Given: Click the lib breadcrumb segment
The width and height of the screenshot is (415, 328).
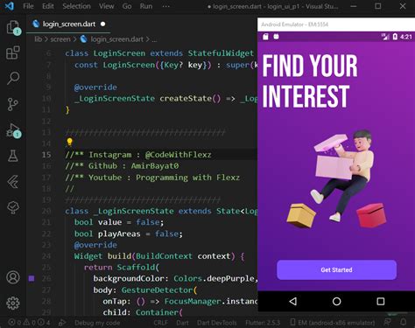Looking at the screenshot, I should tap(38, 39).
